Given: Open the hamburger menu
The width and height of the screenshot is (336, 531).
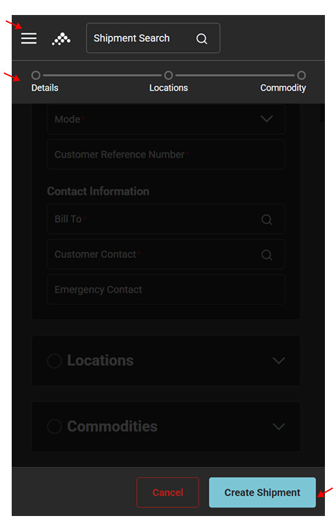Looking at the screenshot, I should pos(29,38).
